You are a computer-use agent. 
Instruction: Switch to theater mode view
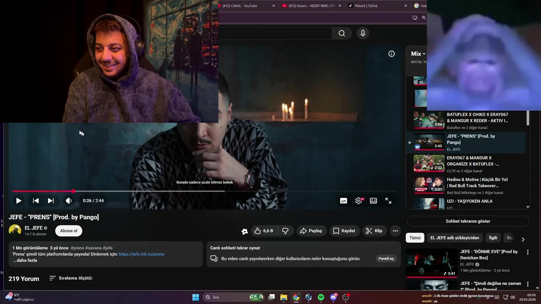tap(374, 201)
